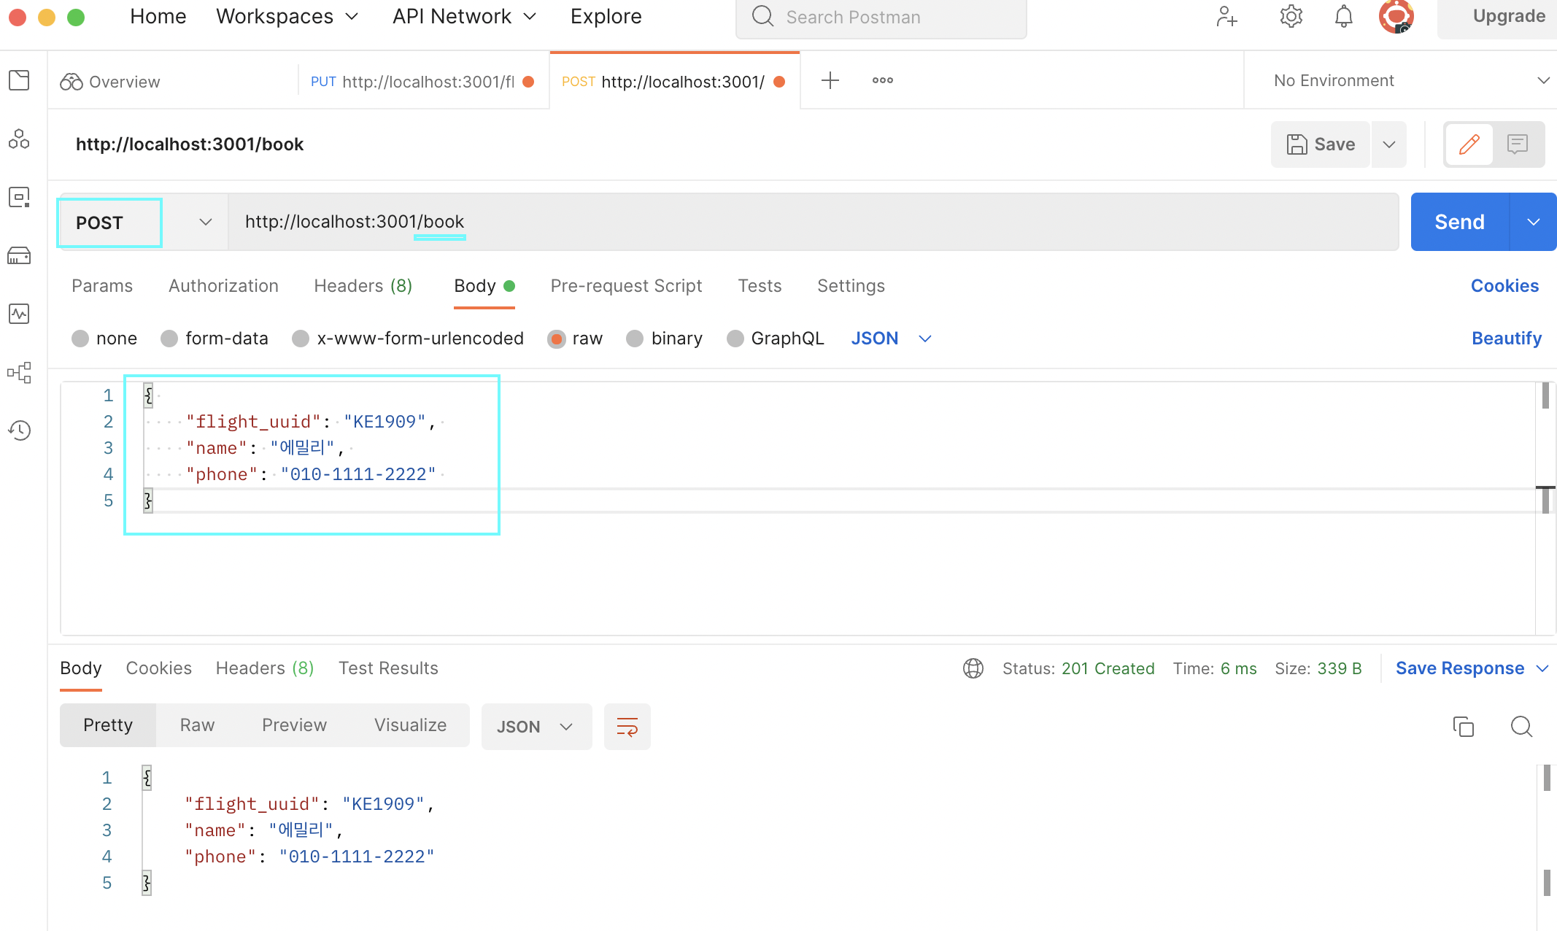
Task: Toggle word wrap in the response viewer
Action: [x=627, y=726]
